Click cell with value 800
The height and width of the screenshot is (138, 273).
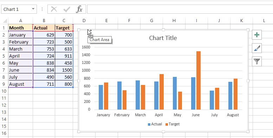coord(64,84)
